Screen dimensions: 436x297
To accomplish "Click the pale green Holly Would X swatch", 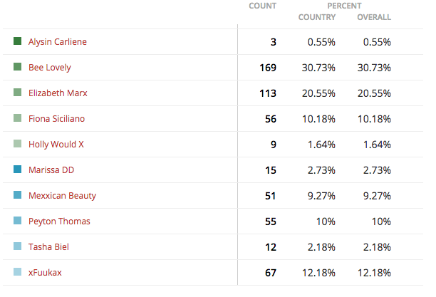I will point(18,143).
